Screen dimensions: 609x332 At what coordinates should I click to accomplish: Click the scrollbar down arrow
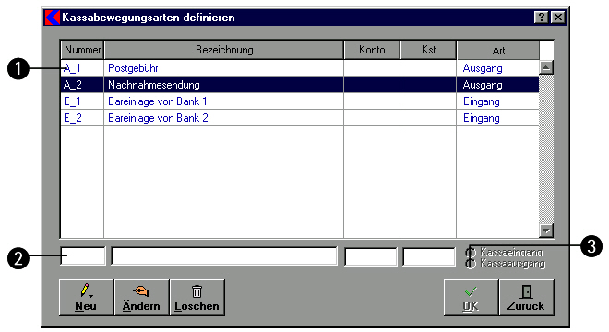tap(546, 231)
